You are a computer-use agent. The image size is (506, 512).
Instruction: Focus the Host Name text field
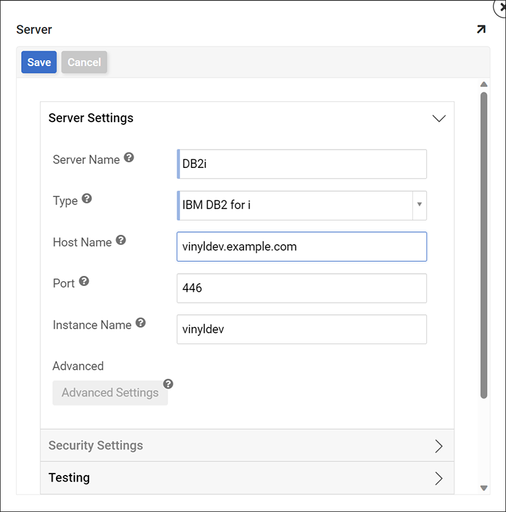(302, 247)
